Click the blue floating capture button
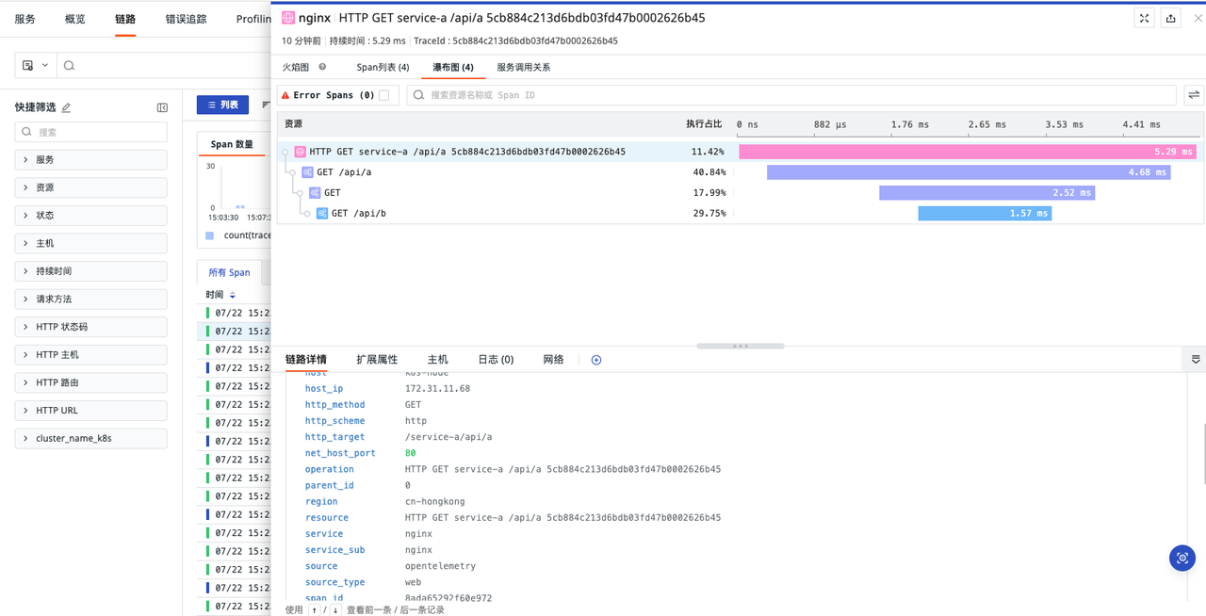Image resolution: width=1206 pixels, height=616 pixels. pyautogui.click(x=1182, y=558)
